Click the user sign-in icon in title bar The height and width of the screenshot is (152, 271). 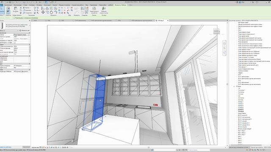point(240,2)
